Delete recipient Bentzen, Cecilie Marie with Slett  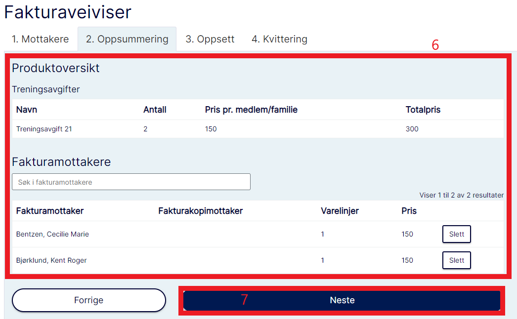(x=456, y=234)
